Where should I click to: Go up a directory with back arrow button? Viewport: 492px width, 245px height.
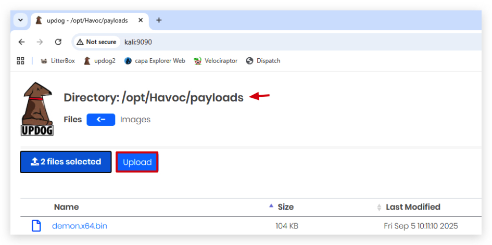100,120
